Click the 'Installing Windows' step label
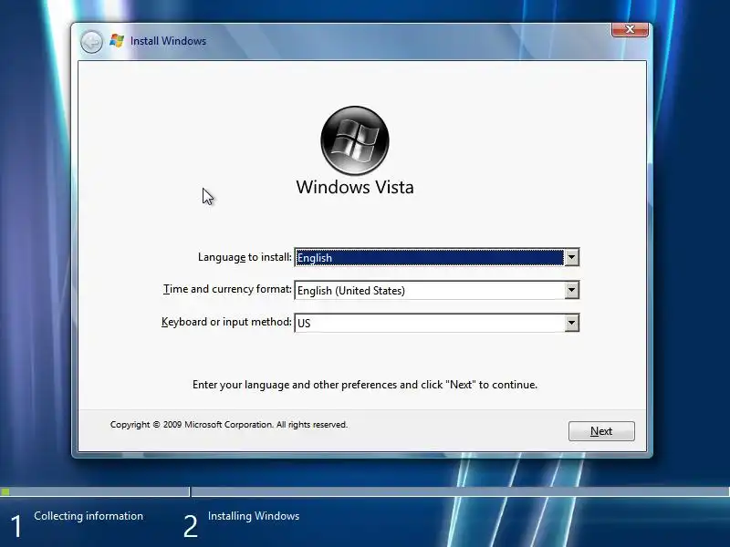Viewport: 730px width, 547px height. point(254,516)
